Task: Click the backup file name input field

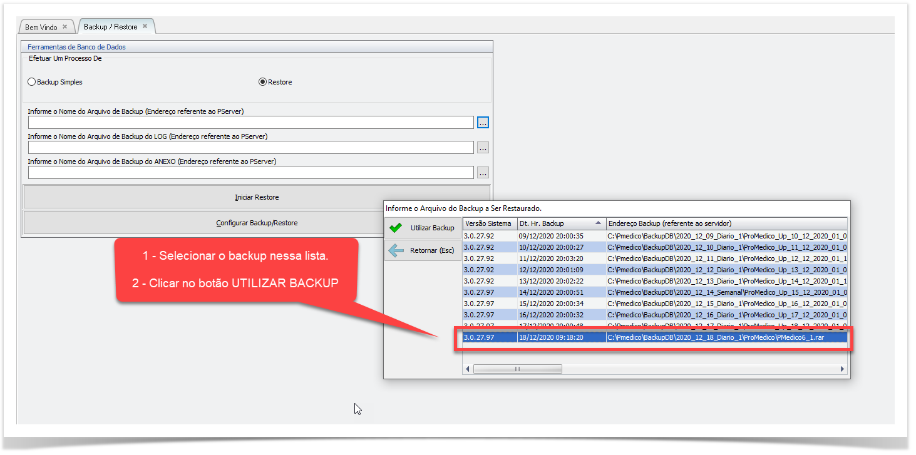Action: coord(250,123)
